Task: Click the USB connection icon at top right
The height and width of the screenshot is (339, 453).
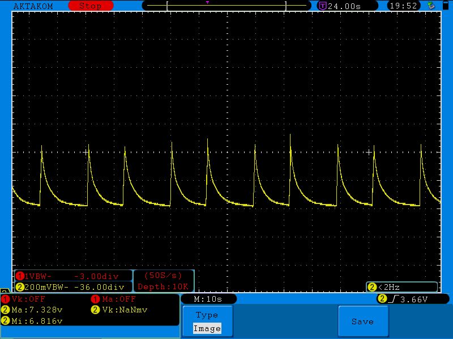Action: pos(431,6)
